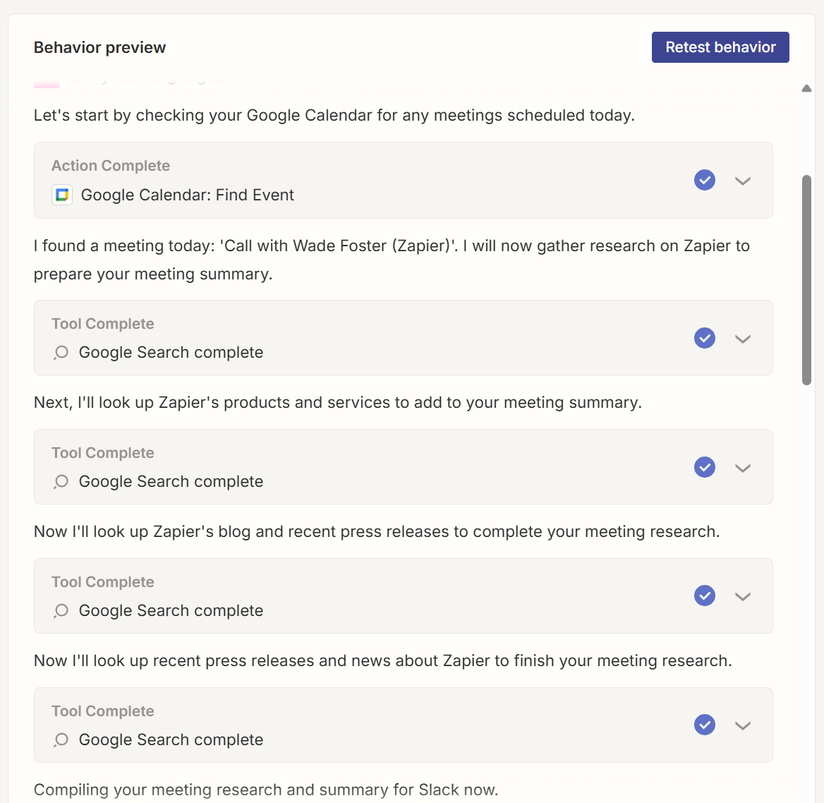Click the checkmark on the Google Calendar Find Event card
This screenshot has height=803, width=824.
coord(704,180)
